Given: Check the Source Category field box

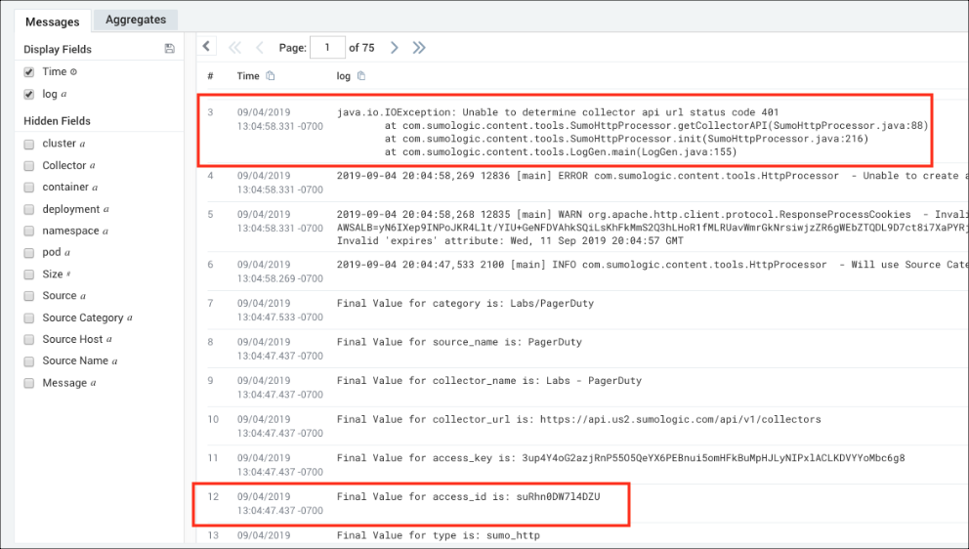Looking at the screenshot, I should coord(29,317).
